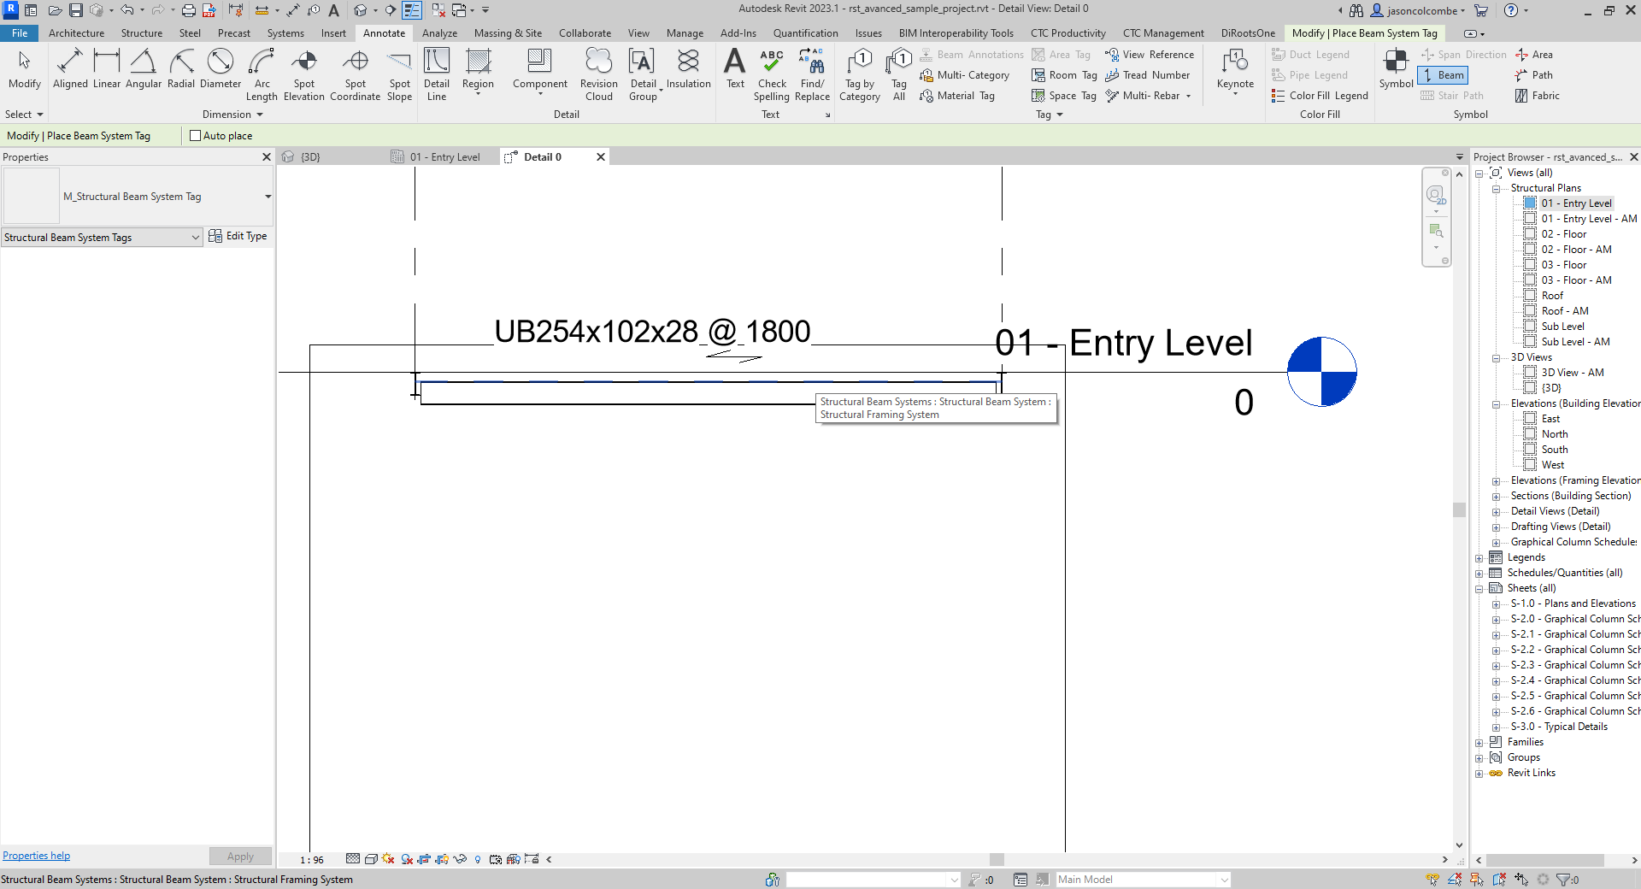Run Check Spelling
Screen dimensions: 1641x889
(x=772, y=75)
